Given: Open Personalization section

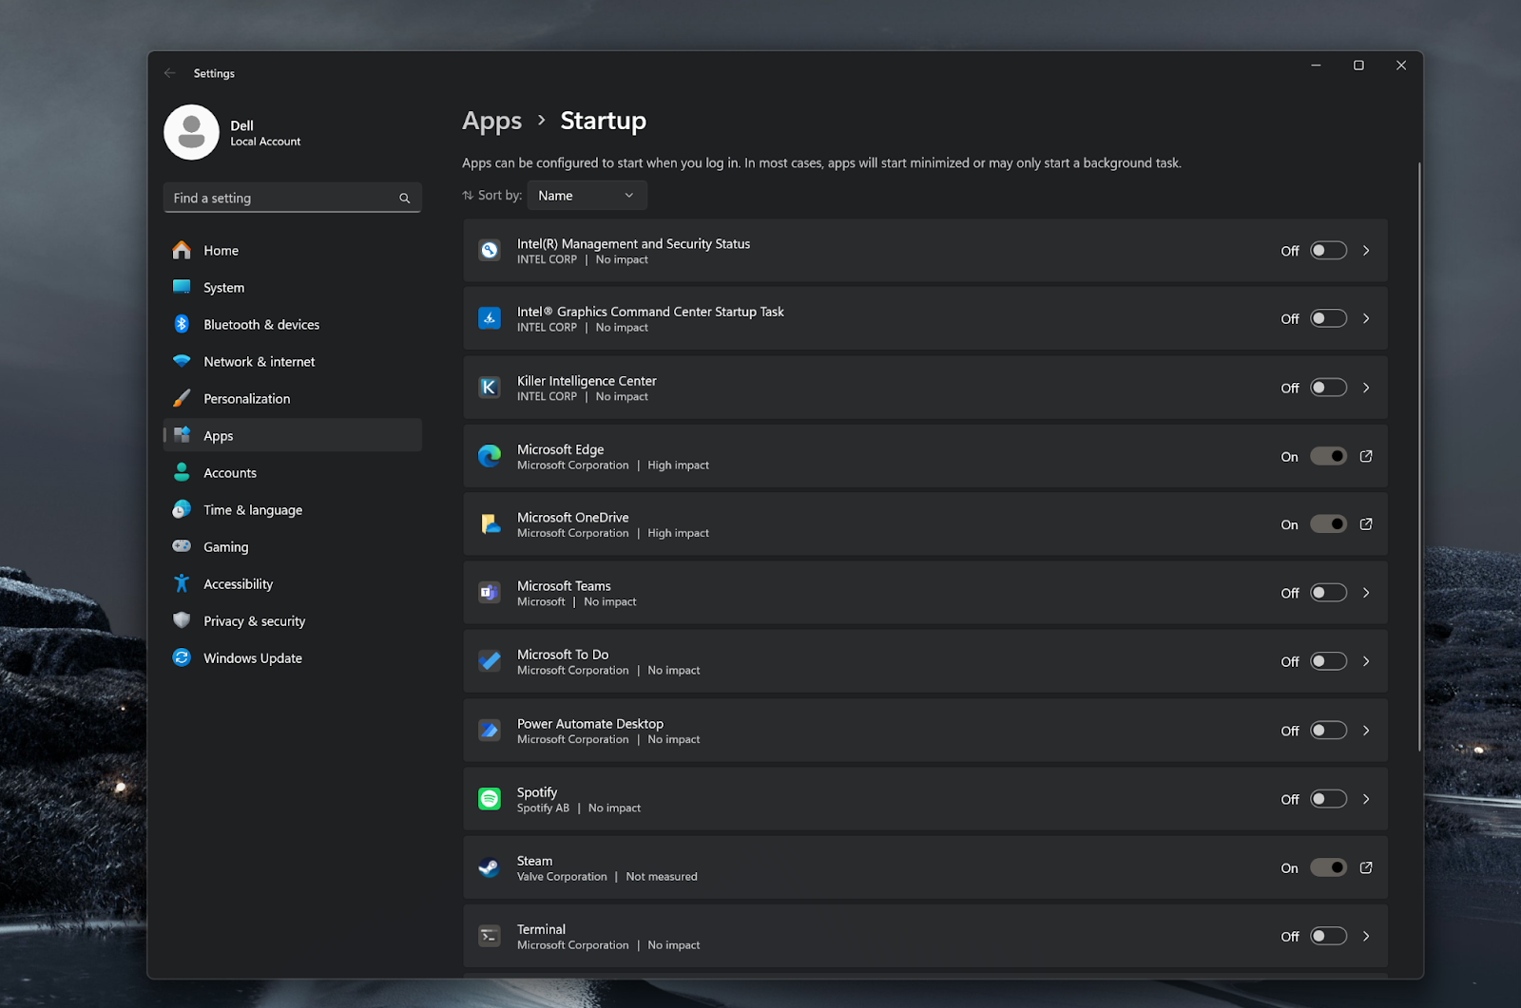Looking at the screenshot, I should tap(292, 399).
